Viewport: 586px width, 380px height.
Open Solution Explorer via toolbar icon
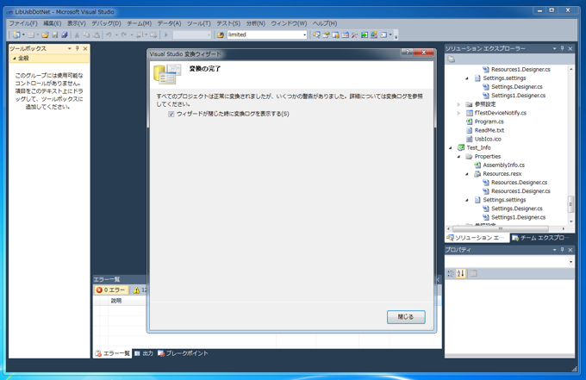316,34
